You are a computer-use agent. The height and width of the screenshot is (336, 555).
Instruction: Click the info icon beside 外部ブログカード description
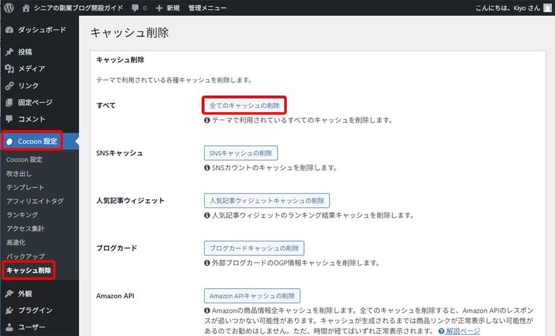(207, 263)
